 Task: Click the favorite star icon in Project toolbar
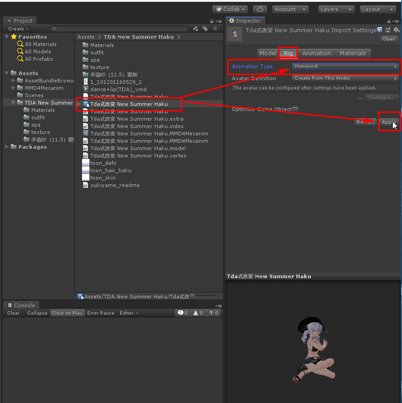click(215, 29)
